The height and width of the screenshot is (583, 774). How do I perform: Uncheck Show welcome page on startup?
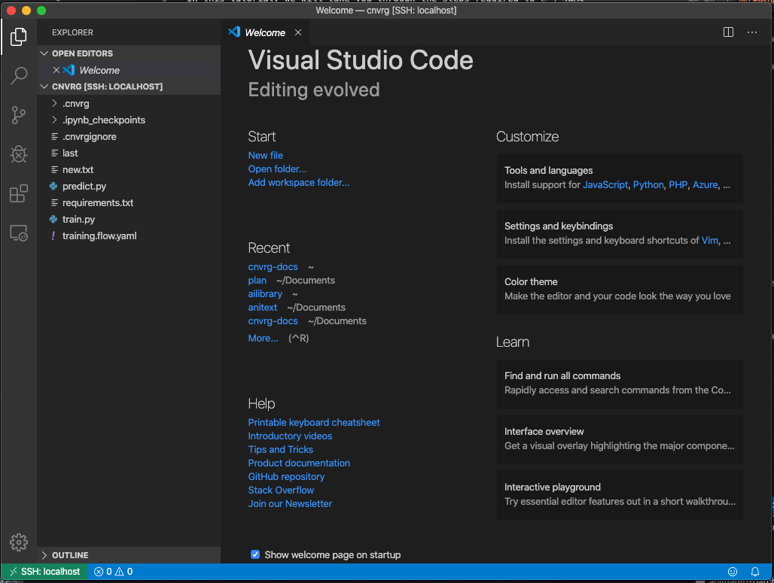[255, 554]
